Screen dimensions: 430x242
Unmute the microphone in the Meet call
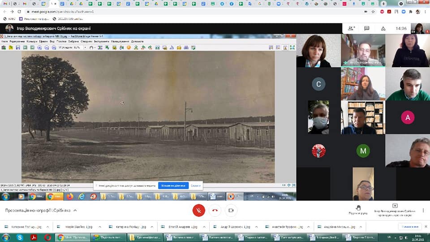(x=199, y=210)
